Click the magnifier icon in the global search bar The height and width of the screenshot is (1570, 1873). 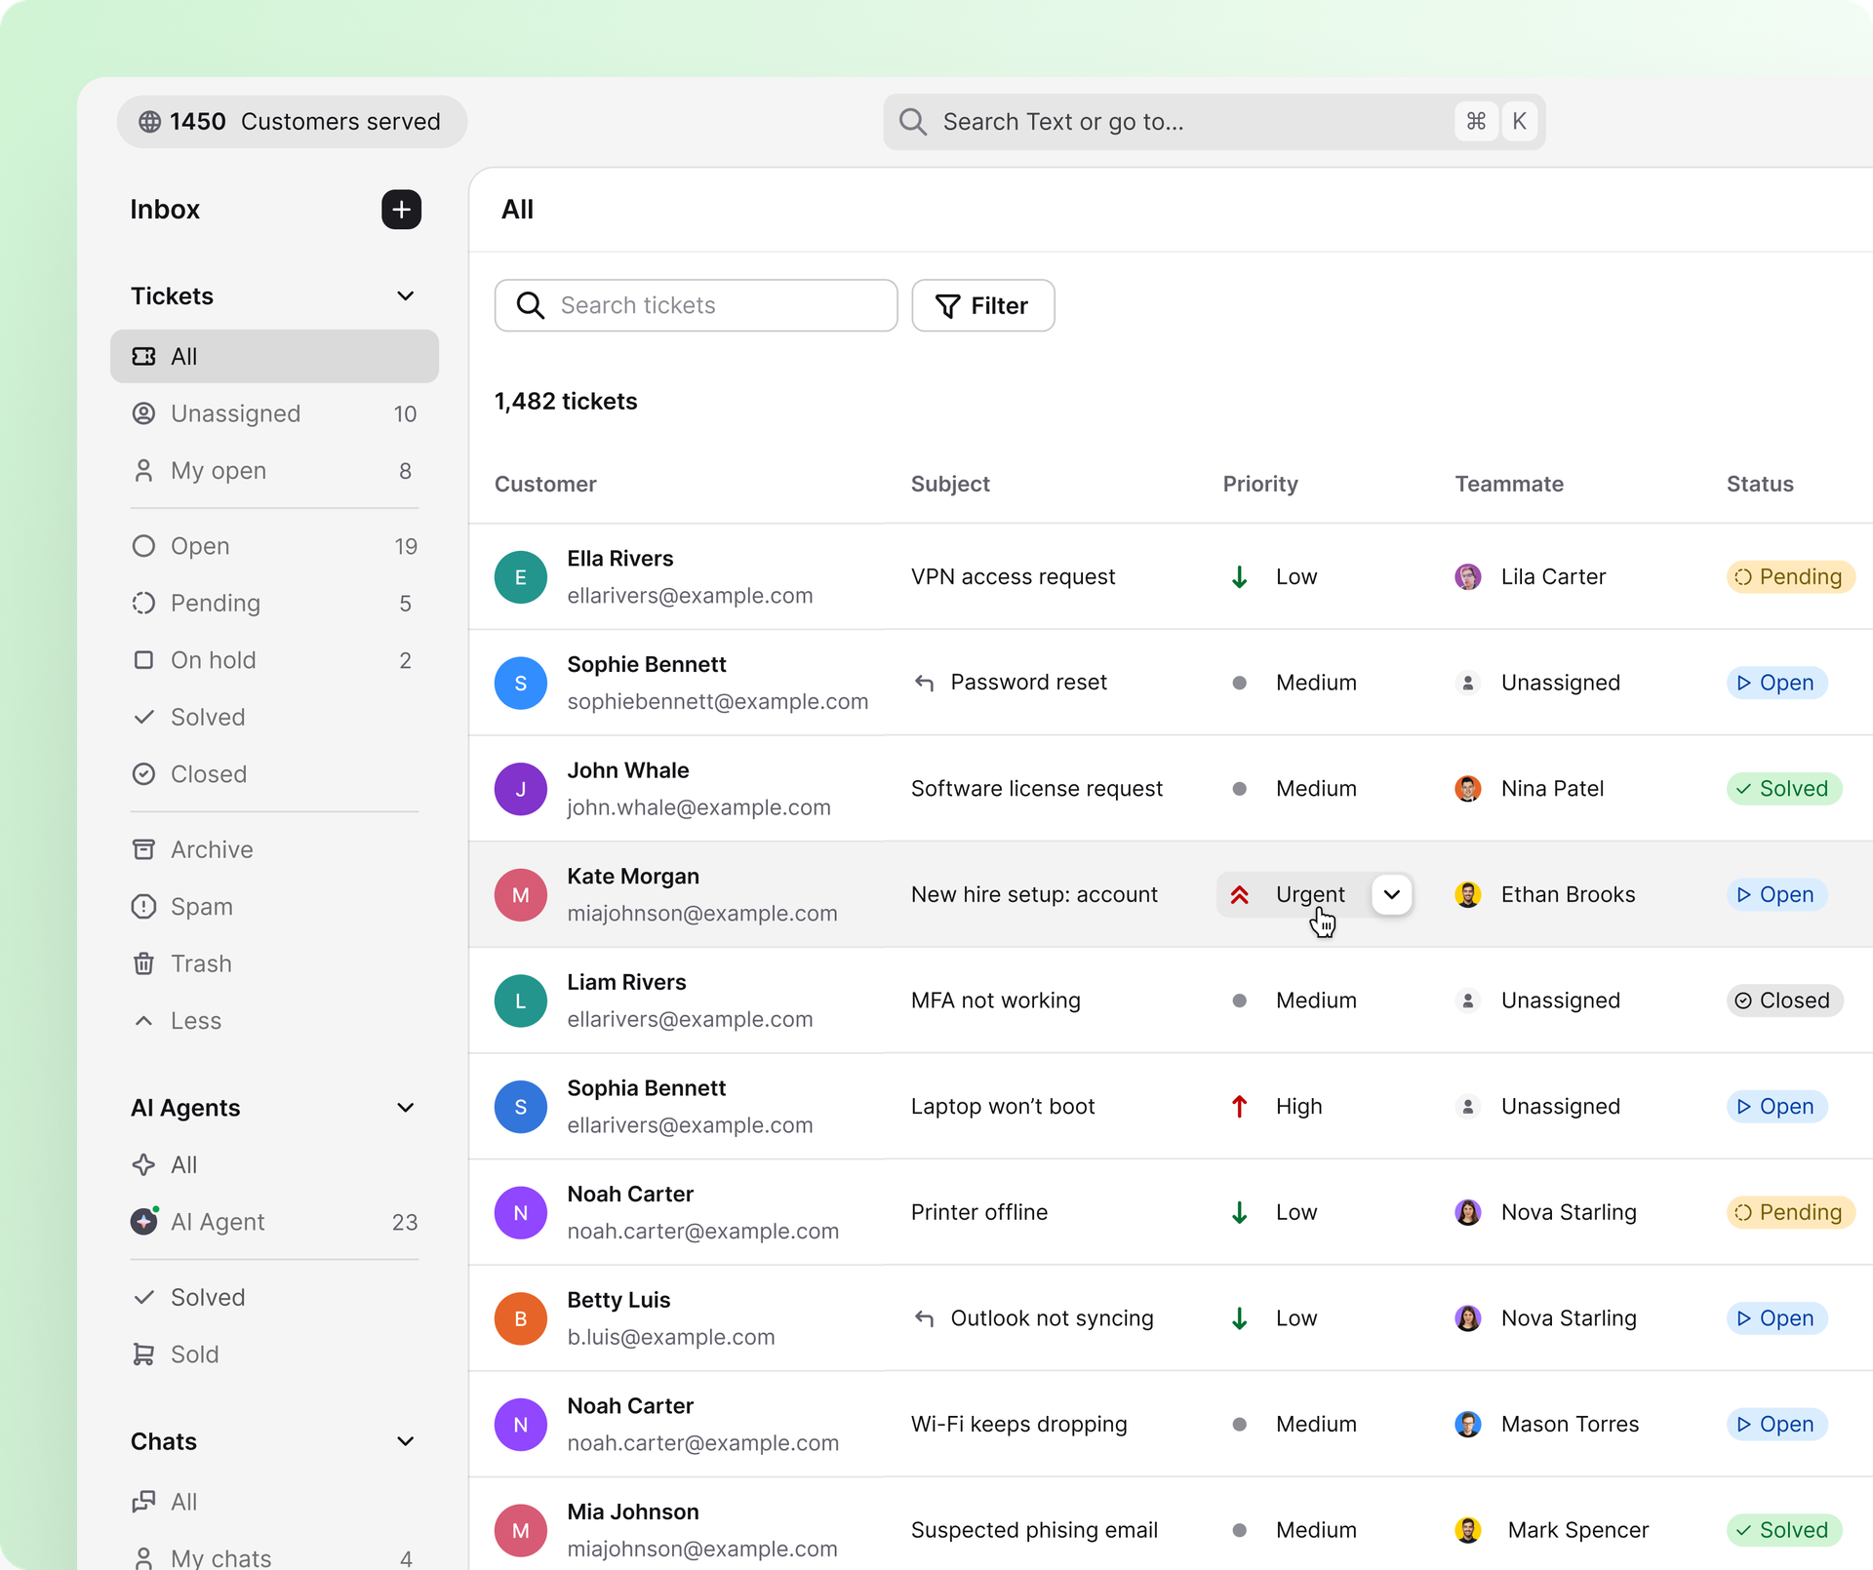click(x=913, y=122)
